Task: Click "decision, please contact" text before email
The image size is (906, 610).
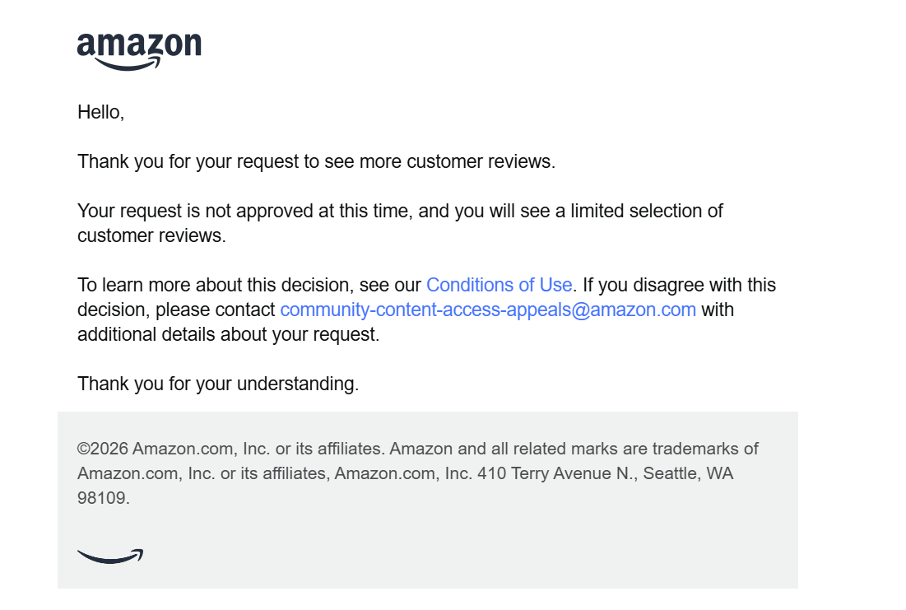Action: pos(176,310)
